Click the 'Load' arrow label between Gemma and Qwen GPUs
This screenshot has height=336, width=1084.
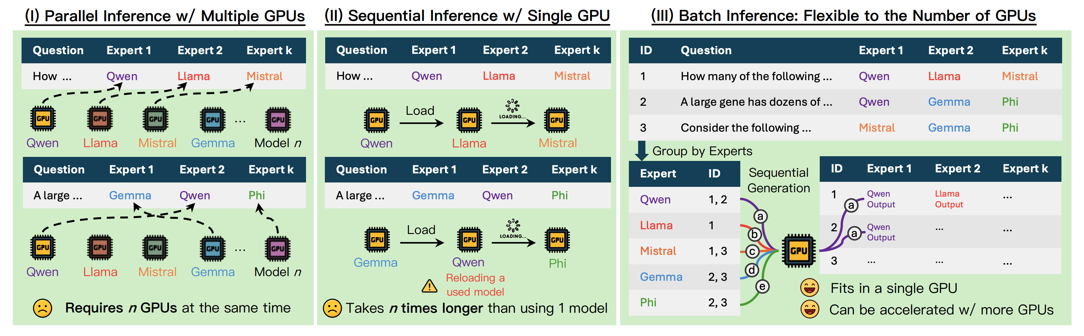point(421,230)
